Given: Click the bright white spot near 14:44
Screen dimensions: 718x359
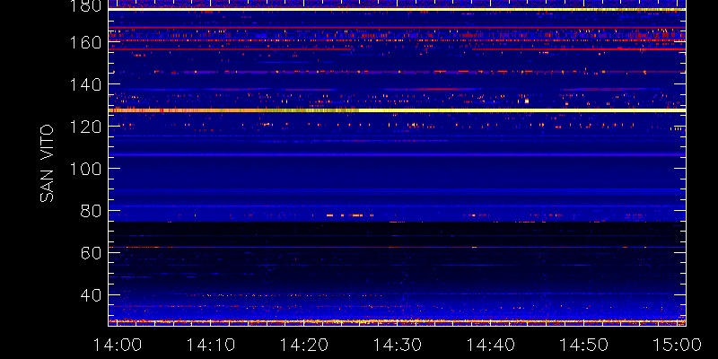Looking at the screenshot, I should coord(527,101).
